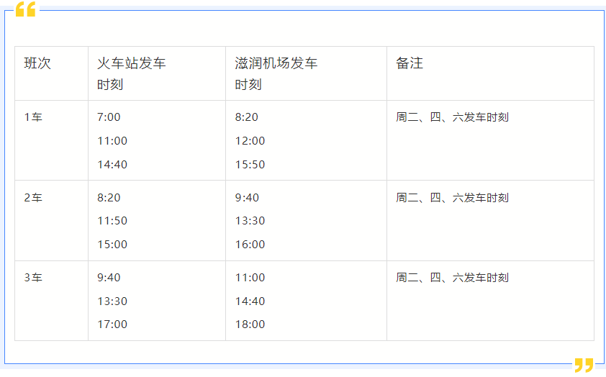Click the 周二、四、六发车时刻 remark for 2车
606x377 pixels.
click(452, 198)
